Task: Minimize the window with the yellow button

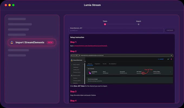Action: 10,5
